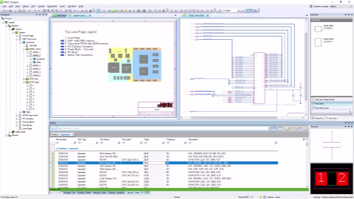Click the first resistor part thumbnail in My Parts

pos(317,29)
